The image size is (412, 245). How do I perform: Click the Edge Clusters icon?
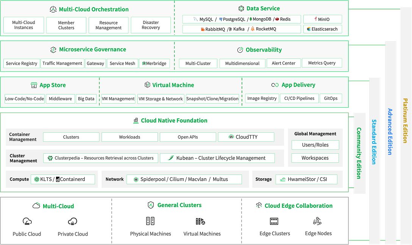(274, 221)
